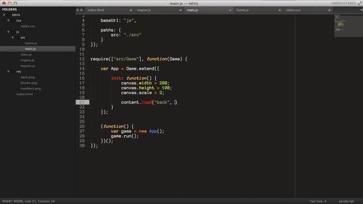Open class.js from the sidebar

26,54
